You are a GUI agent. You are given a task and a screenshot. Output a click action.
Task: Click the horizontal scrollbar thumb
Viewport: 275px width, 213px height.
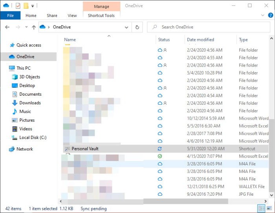[x=186, y=201]
